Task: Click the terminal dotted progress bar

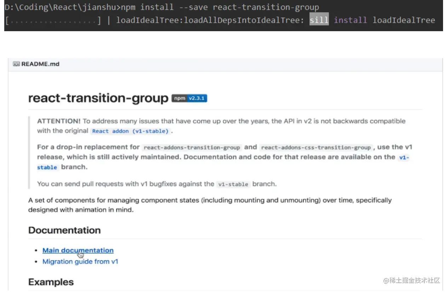Action: coord(53,21)
